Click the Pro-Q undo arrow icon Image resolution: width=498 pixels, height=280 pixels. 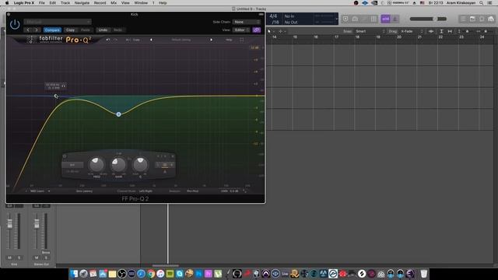click(108, 40)
